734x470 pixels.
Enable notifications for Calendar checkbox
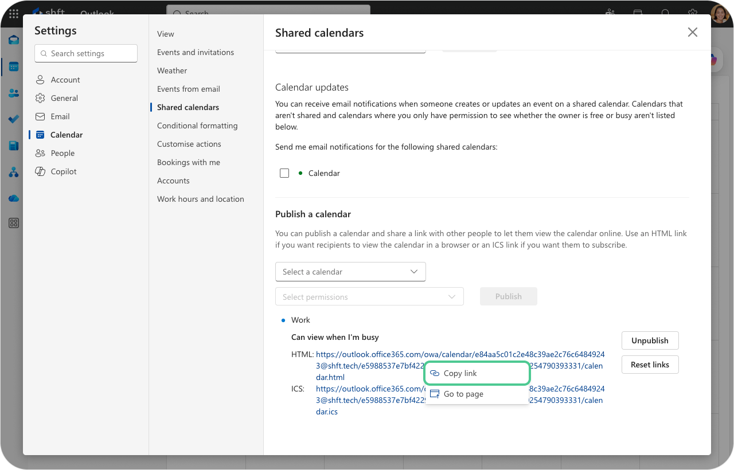[284, 173]
